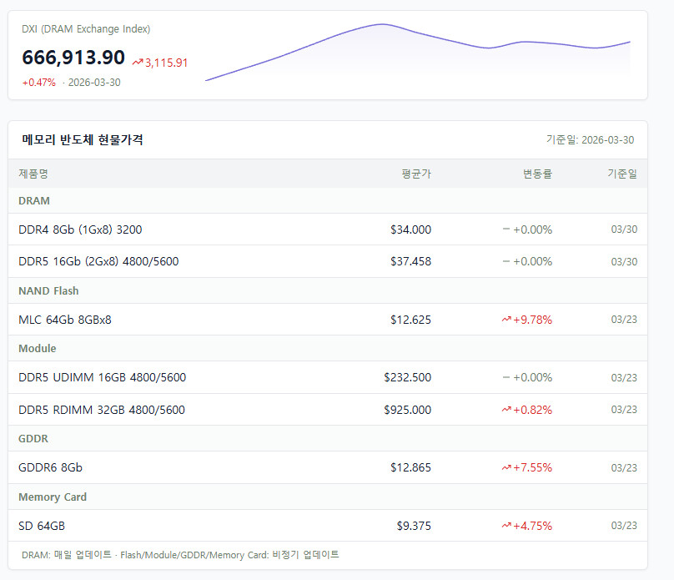
Task: Click the Memory Card category row
Action: 328,497
